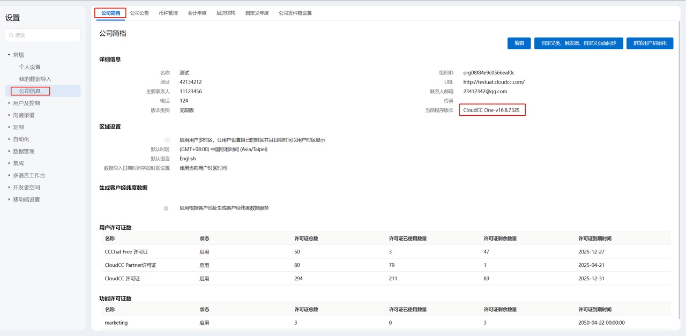Click the testuat.cloudcc.com URL value
This screenshot has width=686, height=336.
(x=494, y=82)
